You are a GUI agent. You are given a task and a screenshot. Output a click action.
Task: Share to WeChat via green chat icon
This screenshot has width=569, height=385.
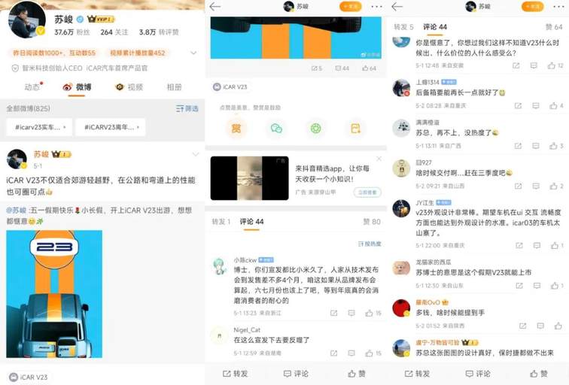point(276,129)
